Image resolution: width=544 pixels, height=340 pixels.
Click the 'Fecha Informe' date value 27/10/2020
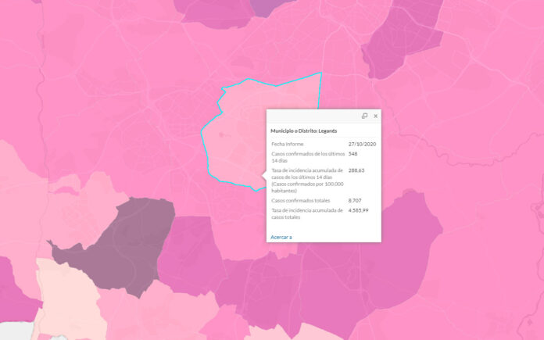click(x=363, y=145)
